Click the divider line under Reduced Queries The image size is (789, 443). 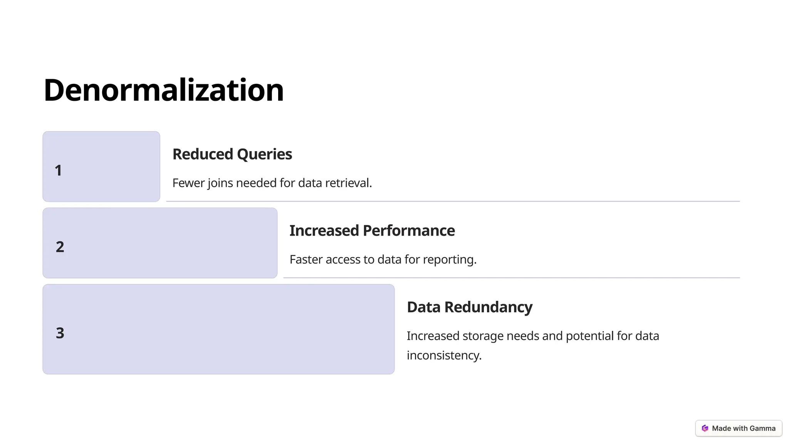[x=453, y=201]
